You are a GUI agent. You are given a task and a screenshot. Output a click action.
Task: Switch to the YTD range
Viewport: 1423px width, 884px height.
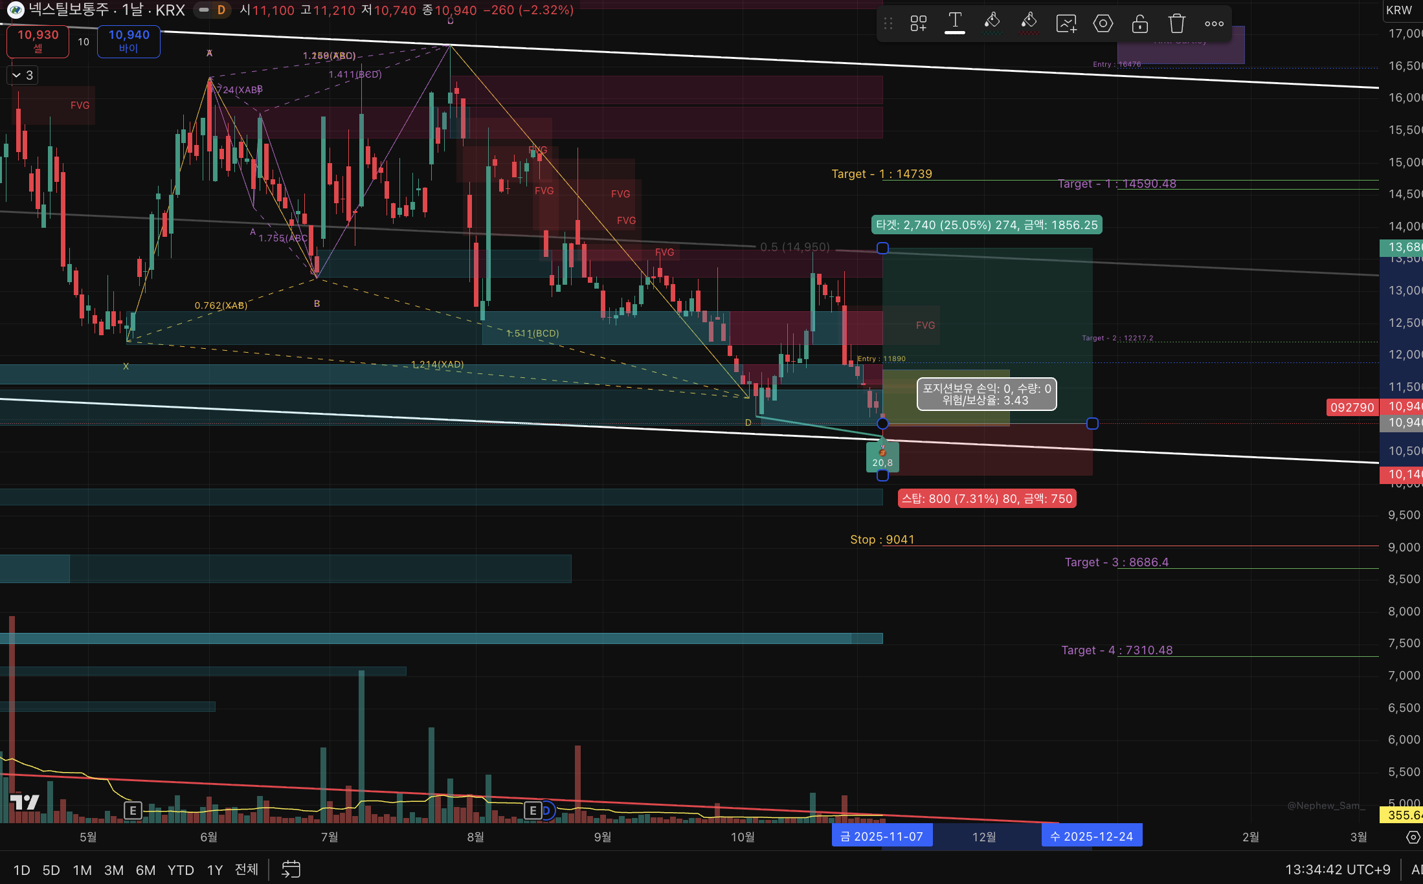(x=181, y=870)
